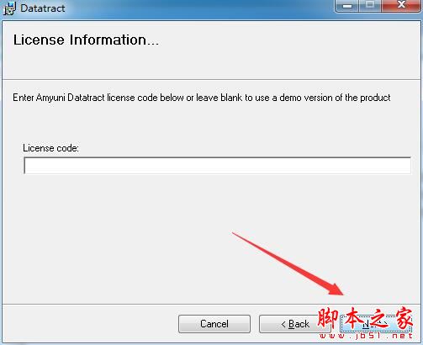This screenshot has width=423, height=345.
Task: Click the www.jb51.net watermark URL
Action: click(366, 336)
